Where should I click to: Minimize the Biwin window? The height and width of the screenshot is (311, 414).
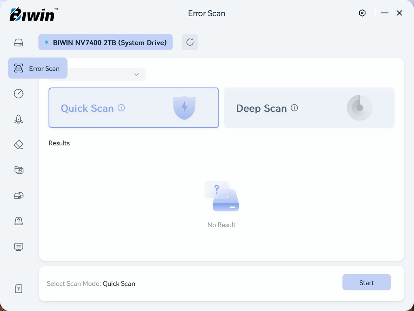click(384, 13)
